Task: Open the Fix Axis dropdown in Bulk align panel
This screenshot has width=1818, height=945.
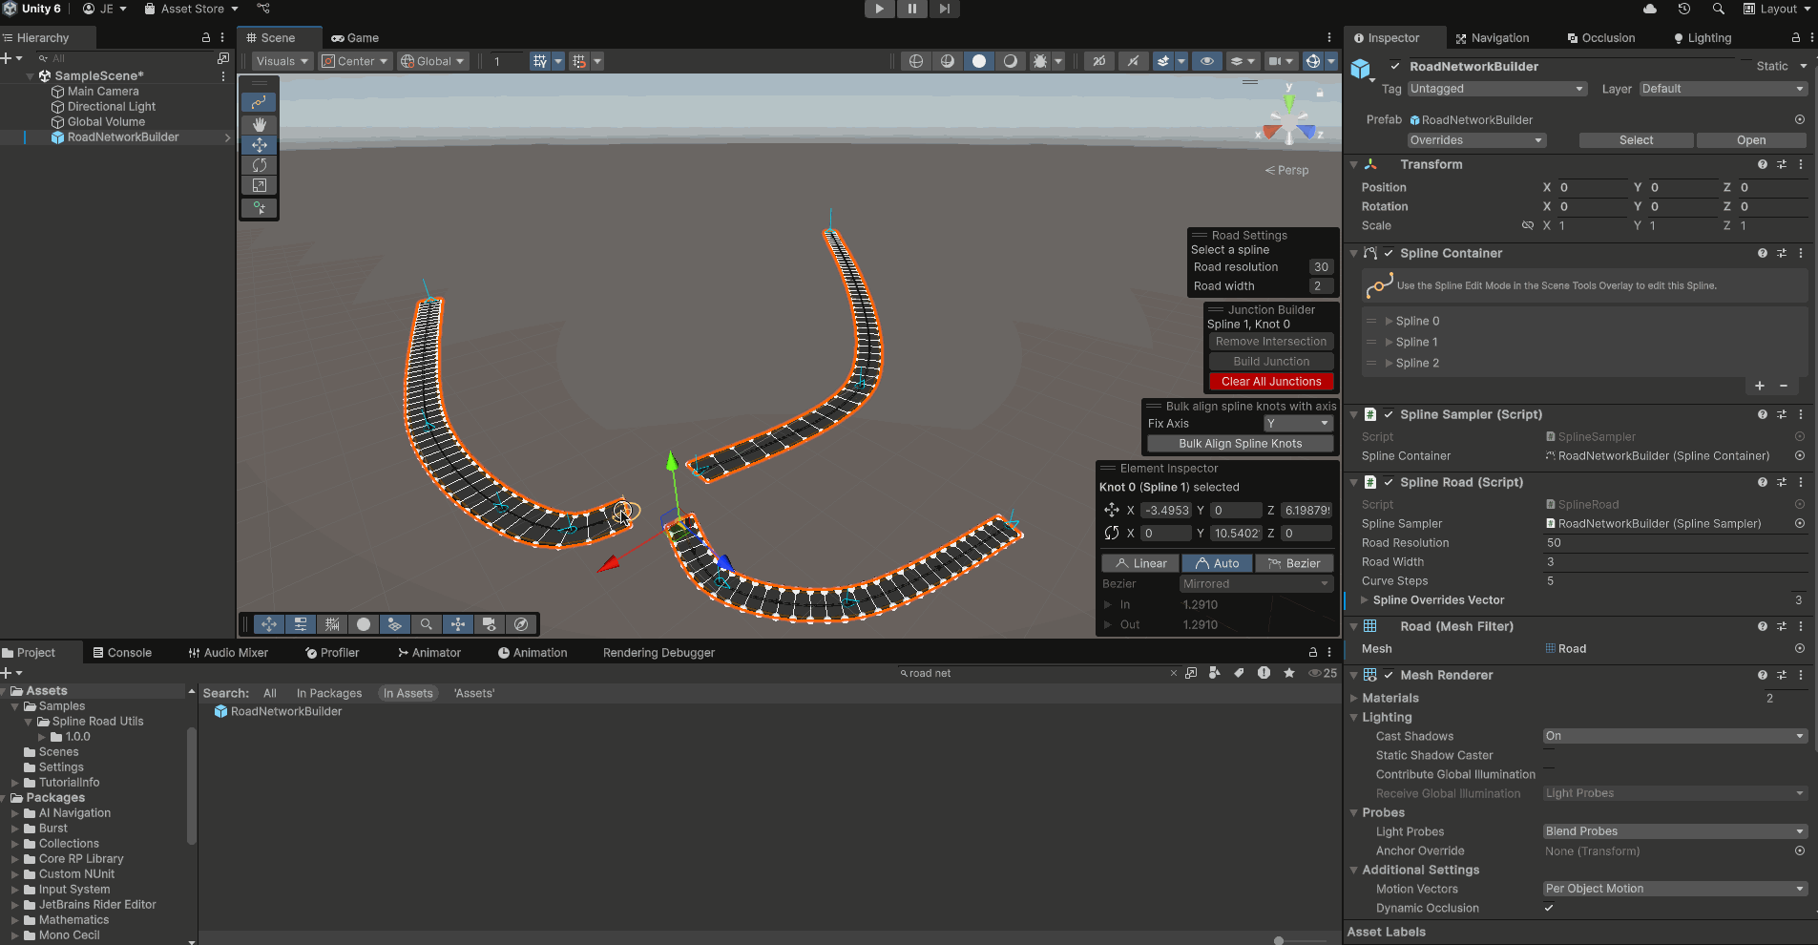Action: pos(1298,423)
